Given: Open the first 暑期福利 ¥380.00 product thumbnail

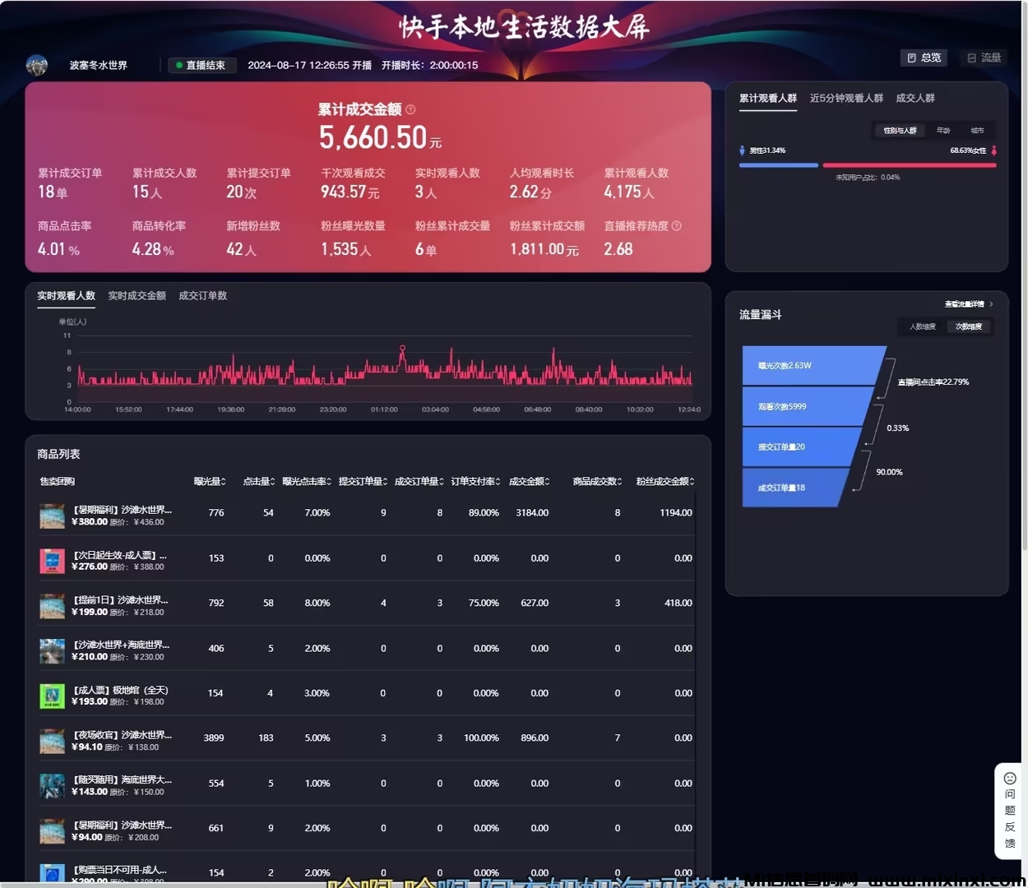Looking at the screenshot, I should (52, 516).
